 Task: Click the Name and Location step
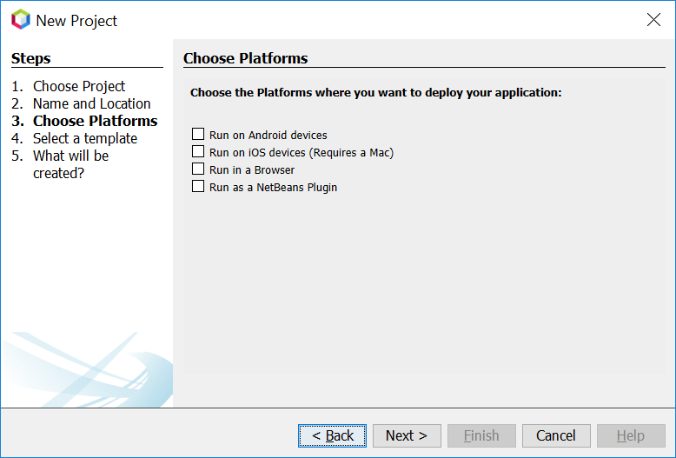click(x=91, y=103)
